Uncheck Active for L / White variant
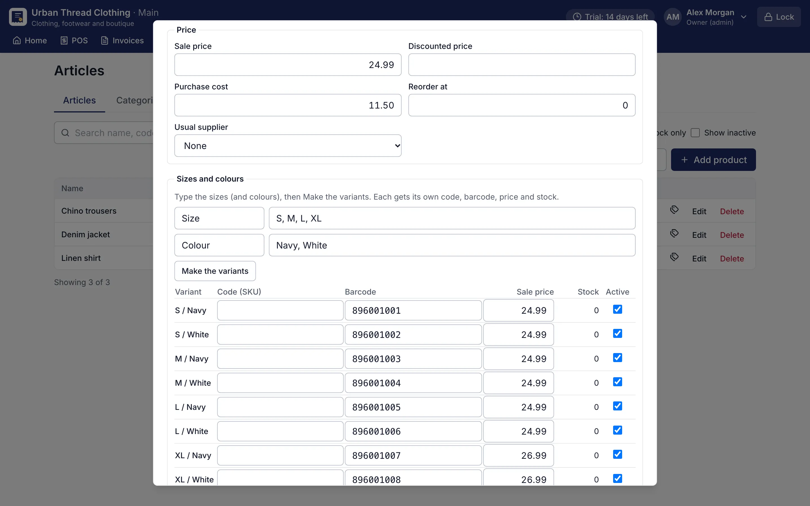 (618, 430)
